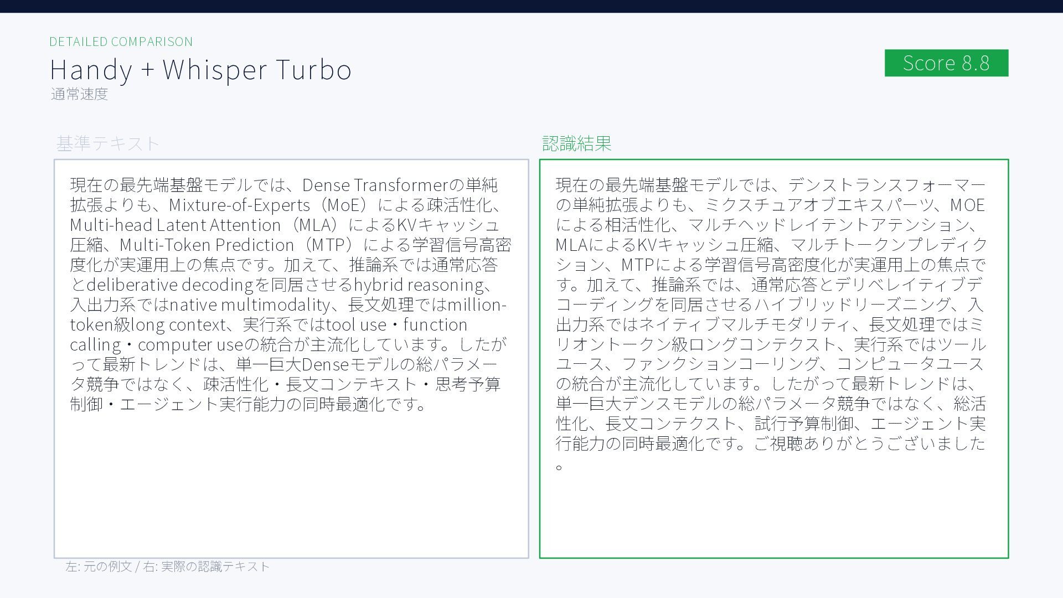This screenshot has height=598, width=1063.
Task: Click the green 認識結果 heading
Action: click(576, 143)
